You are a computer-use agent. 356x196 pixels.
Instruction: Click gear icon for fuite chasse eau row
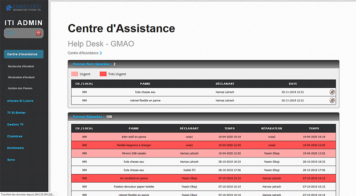pos(332,92)
